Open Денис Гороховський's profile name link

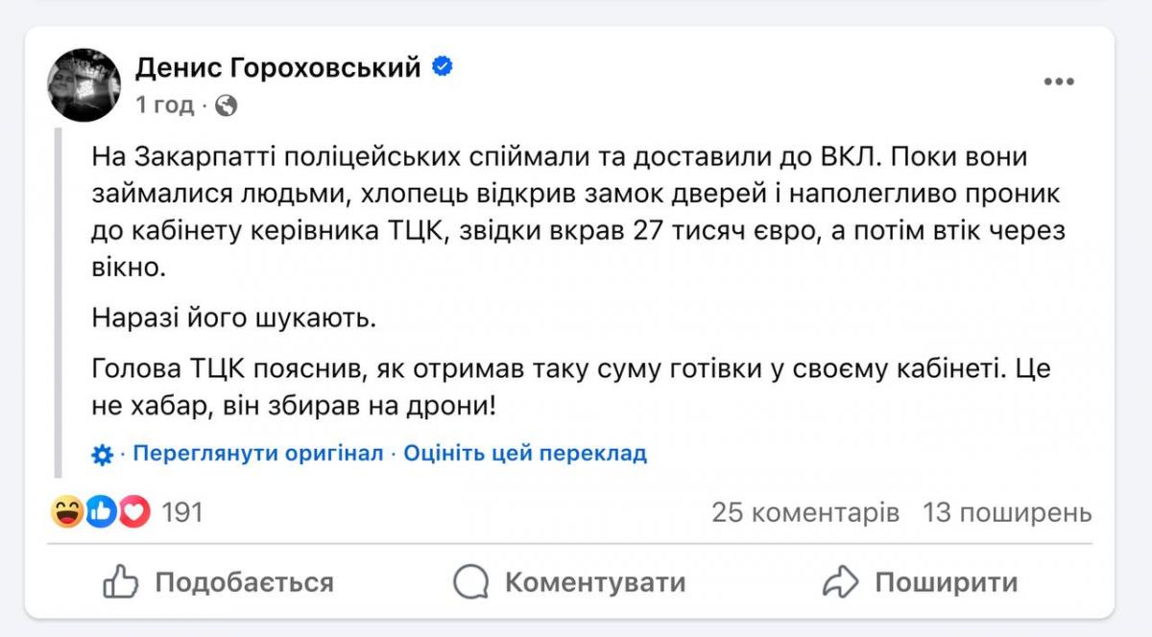(x=278, y=67)
